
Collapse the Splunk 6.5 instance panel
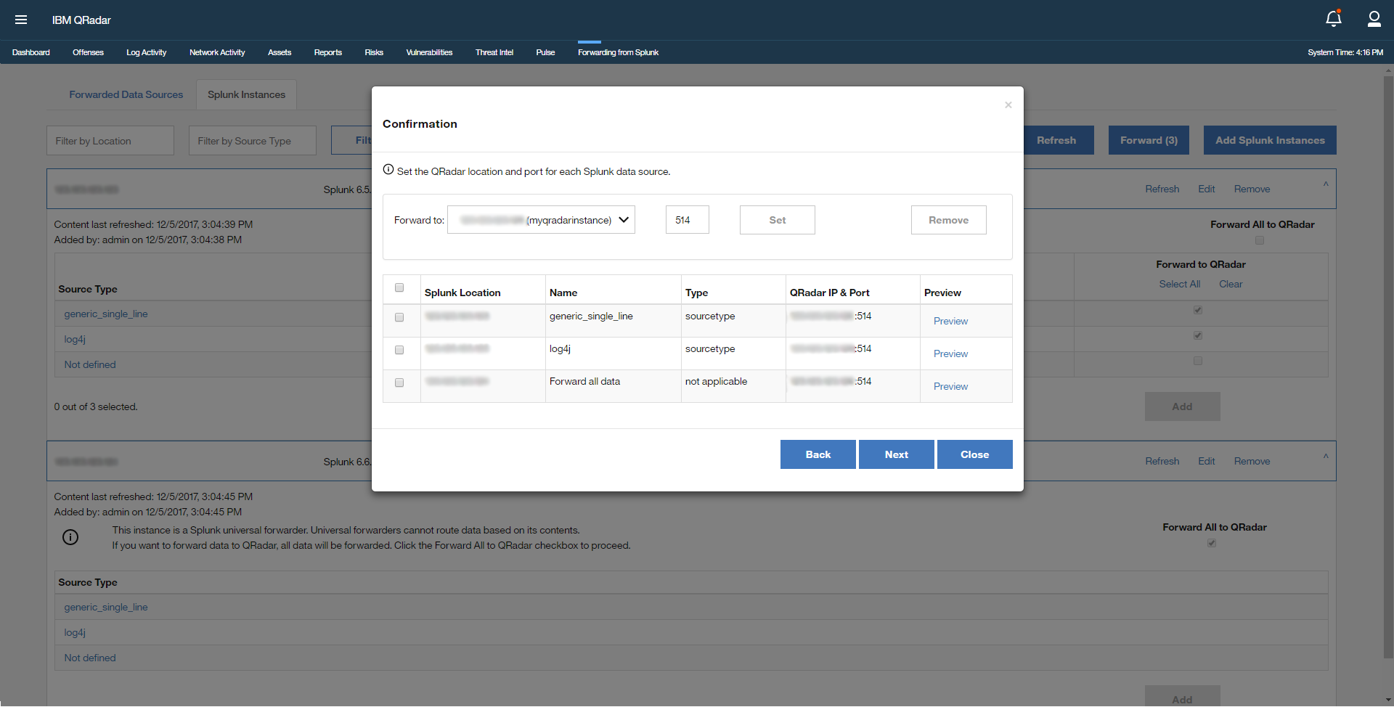click(x=1326, y=184)
